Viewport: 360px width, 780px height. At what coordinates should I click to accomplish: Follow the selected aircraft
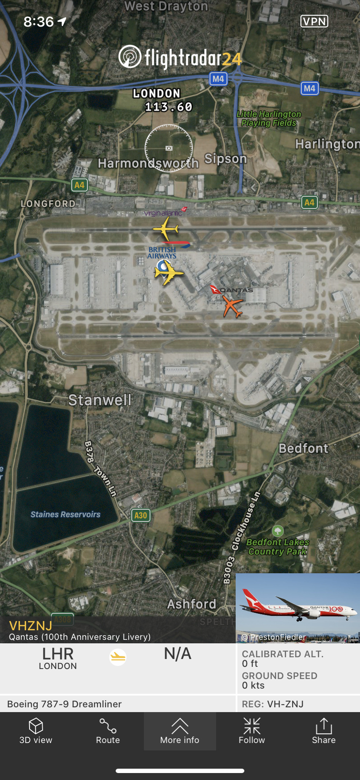pyautogui.click(x=252, y=731)
